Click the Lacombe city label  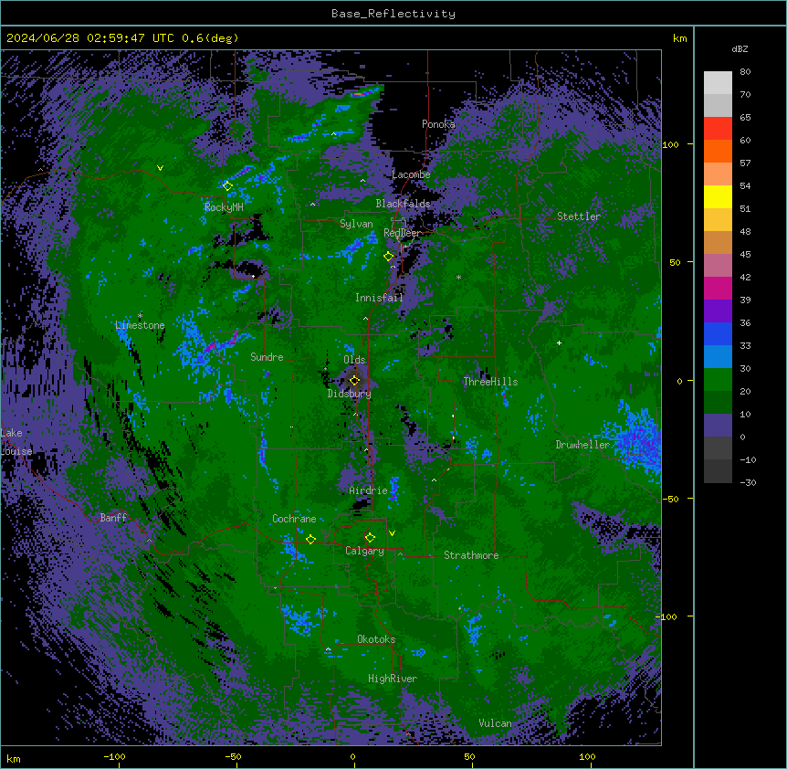[x=411, y=174]
